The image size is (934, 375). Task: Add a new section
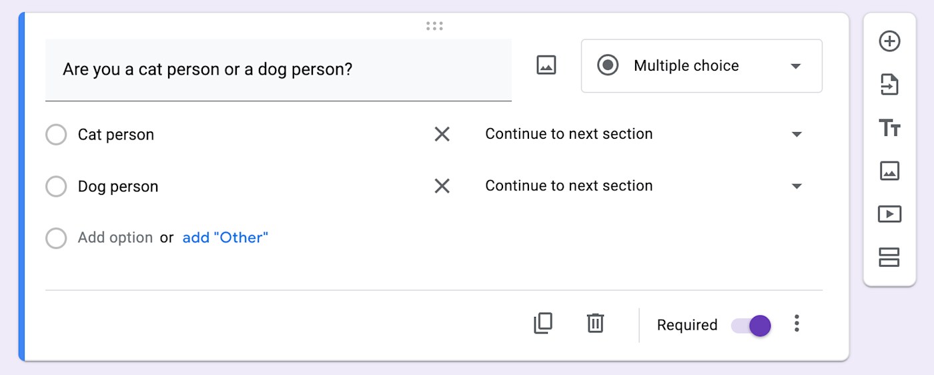click(x=889, y=257)
